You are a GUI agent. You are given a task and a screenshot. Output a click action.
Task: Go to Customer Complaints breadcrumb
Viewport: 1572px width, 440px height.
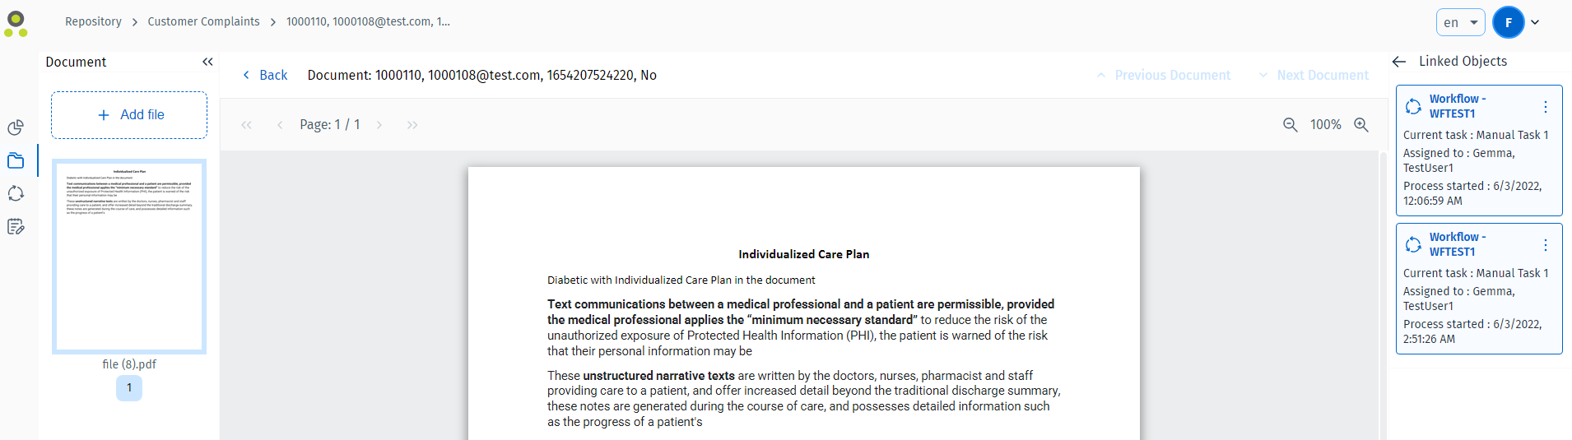click(203, 21)
